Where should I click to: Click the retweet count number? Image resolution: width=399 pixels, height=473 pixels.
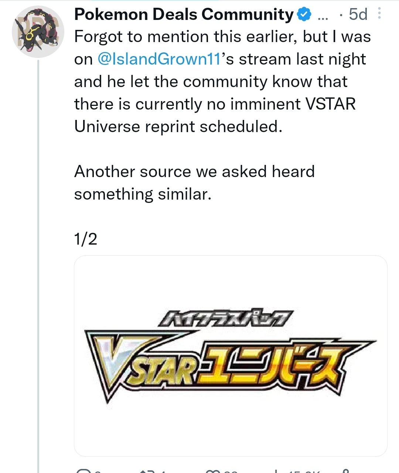point(163,472)
